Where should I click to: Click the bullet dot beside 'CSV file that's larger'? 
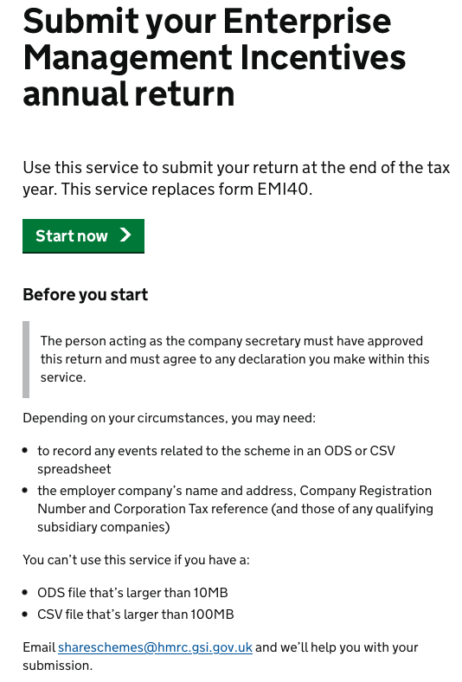pyautogui.click(x=25, y=614)
